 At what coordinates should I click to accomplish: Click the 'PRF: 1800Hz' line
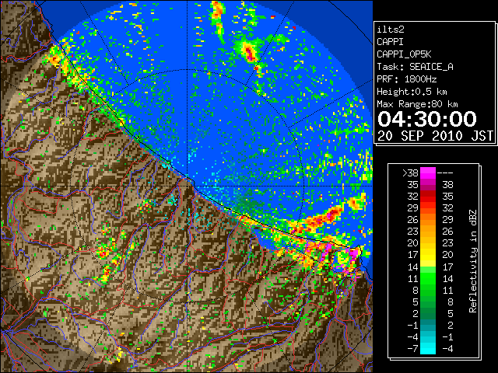point(406,79)
